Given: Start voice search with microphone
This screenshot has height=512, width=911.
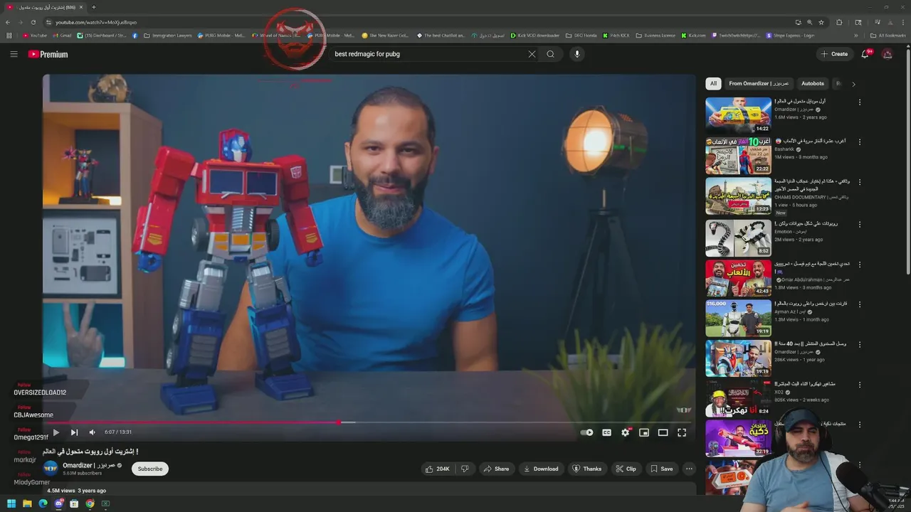Looking at the screenshot, I should click(577, 54).
